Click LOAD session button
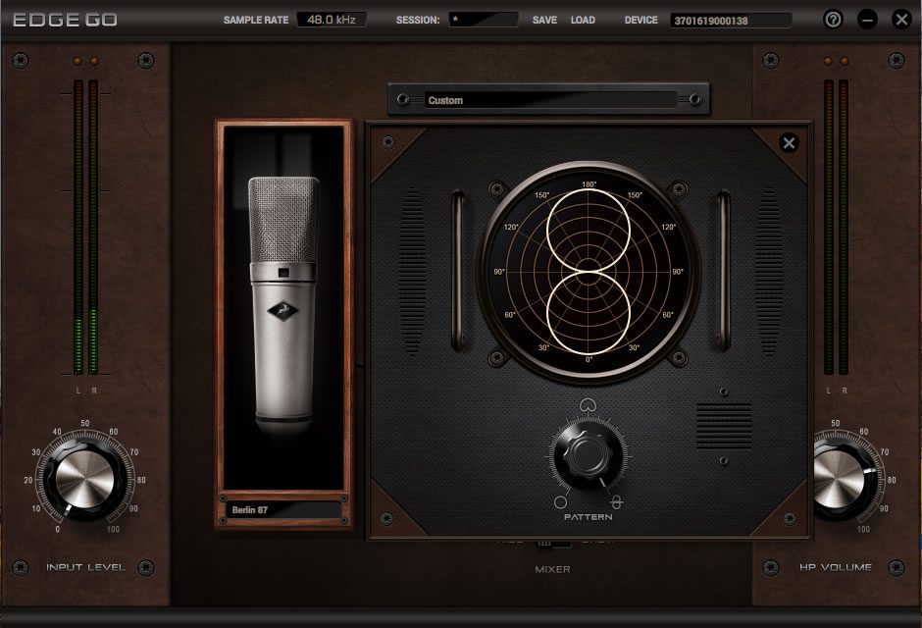Viewport: 922px width, 628px height. point(583,20)
